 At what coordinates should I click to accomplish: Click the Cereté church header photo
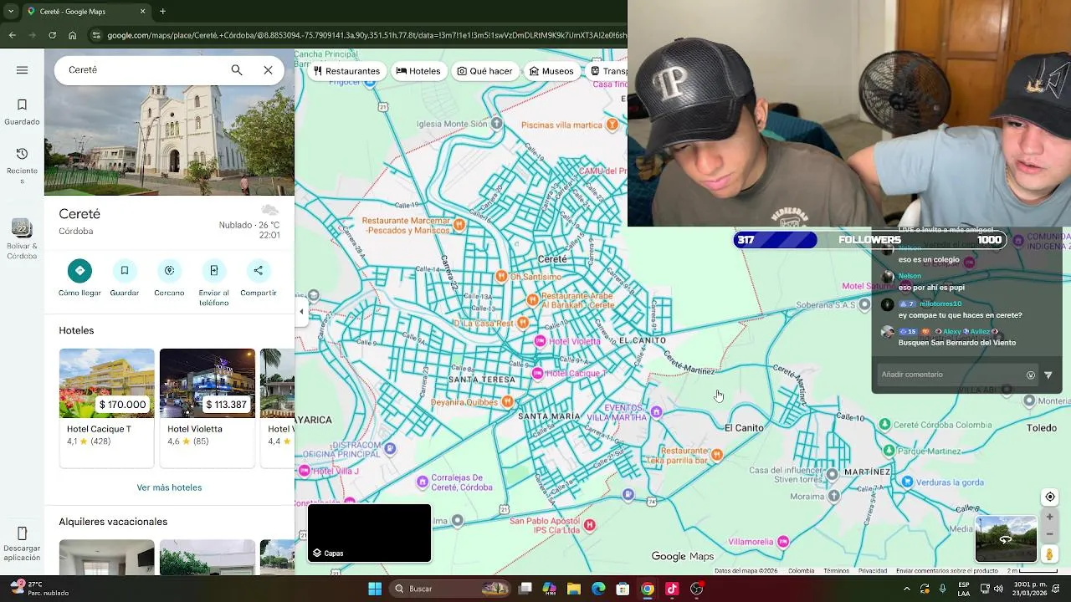169,140
